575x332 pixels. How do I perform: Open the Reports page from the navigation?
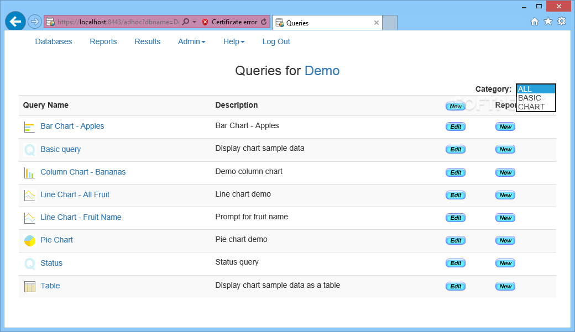[103, 42]
